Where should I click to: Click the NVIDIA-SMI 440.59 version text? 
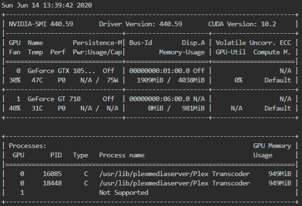tap(41, 24)
